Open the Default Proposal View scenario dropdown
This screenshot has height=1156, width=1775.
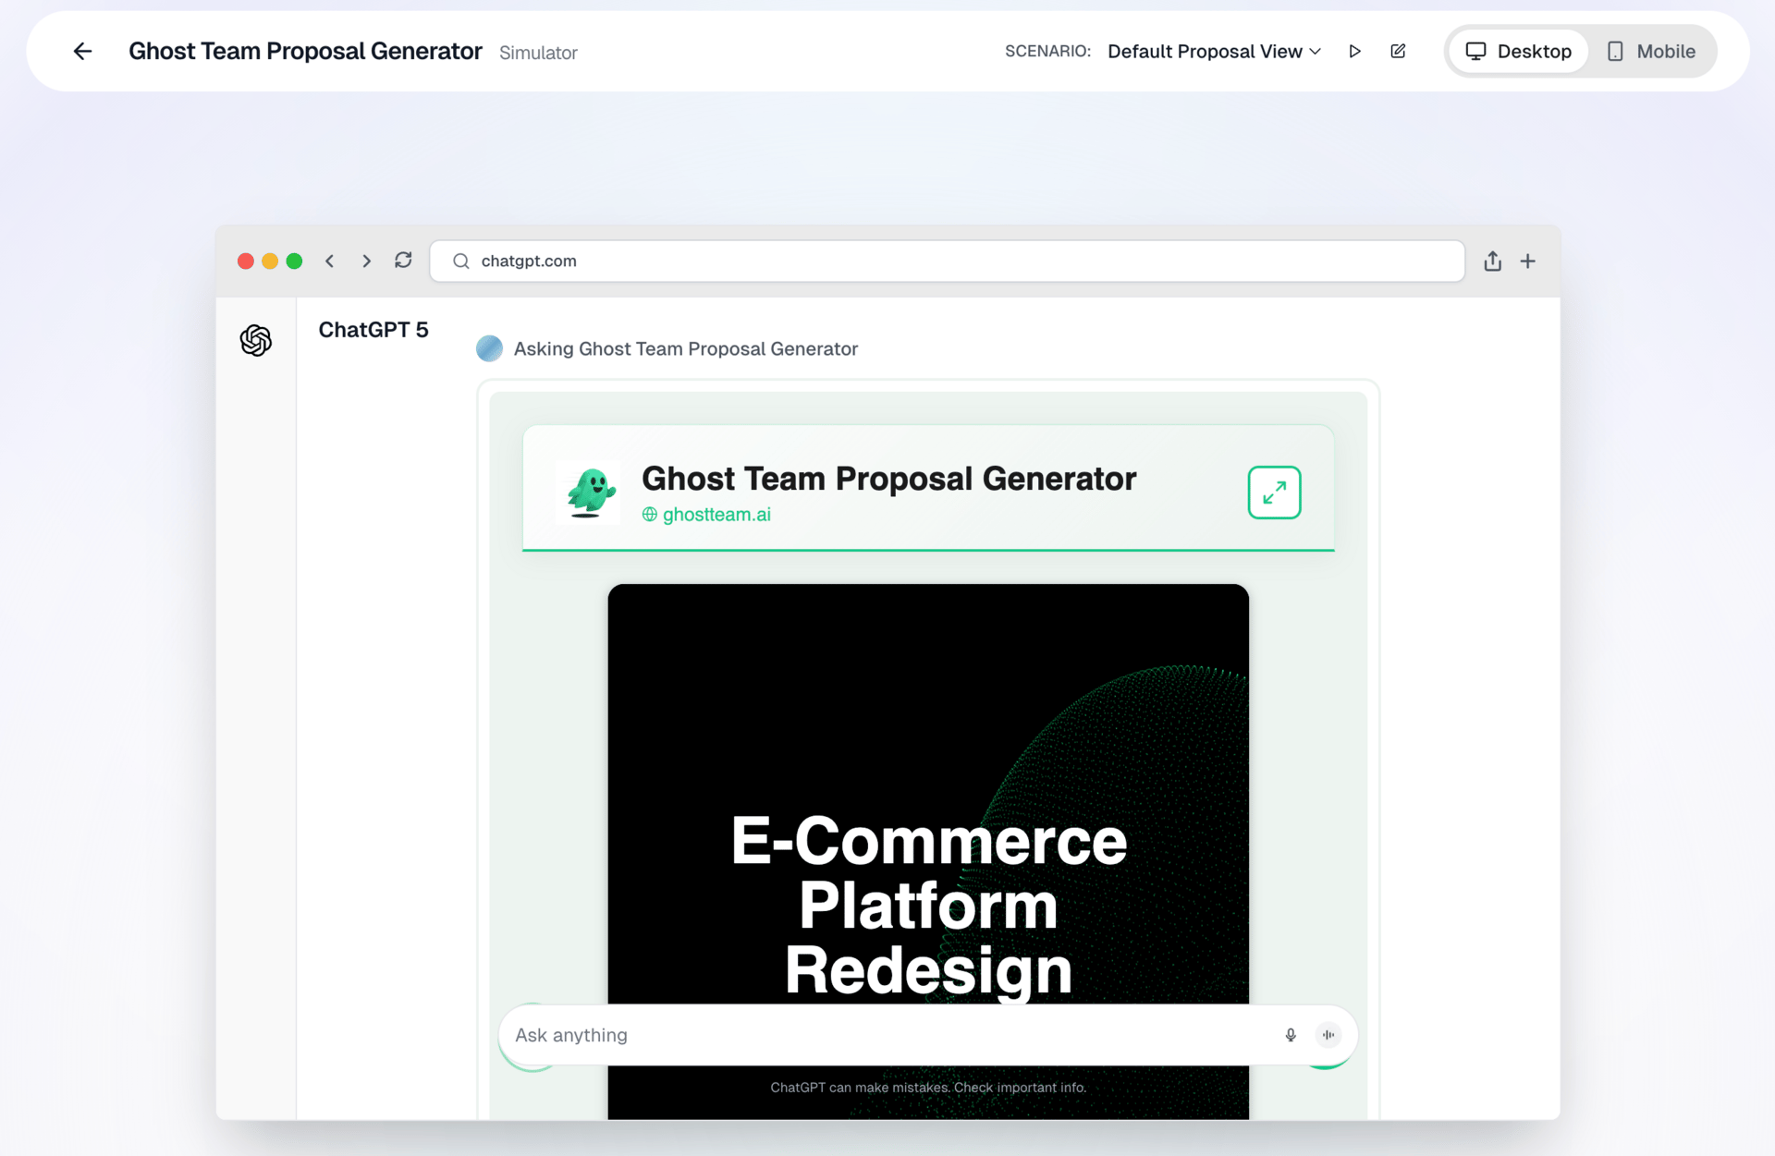pyautogui.click(x=1214, y=52)
